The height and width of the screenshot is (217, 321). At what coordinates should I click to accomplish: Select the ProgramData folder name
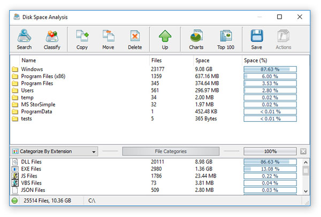(x=36, y=112)
